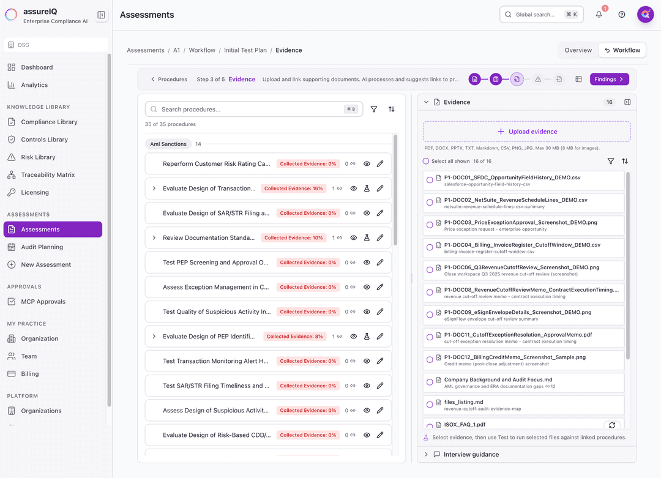
Task: Click link icon on Assess Exception Management row
Action: click(x=353, y=287)
